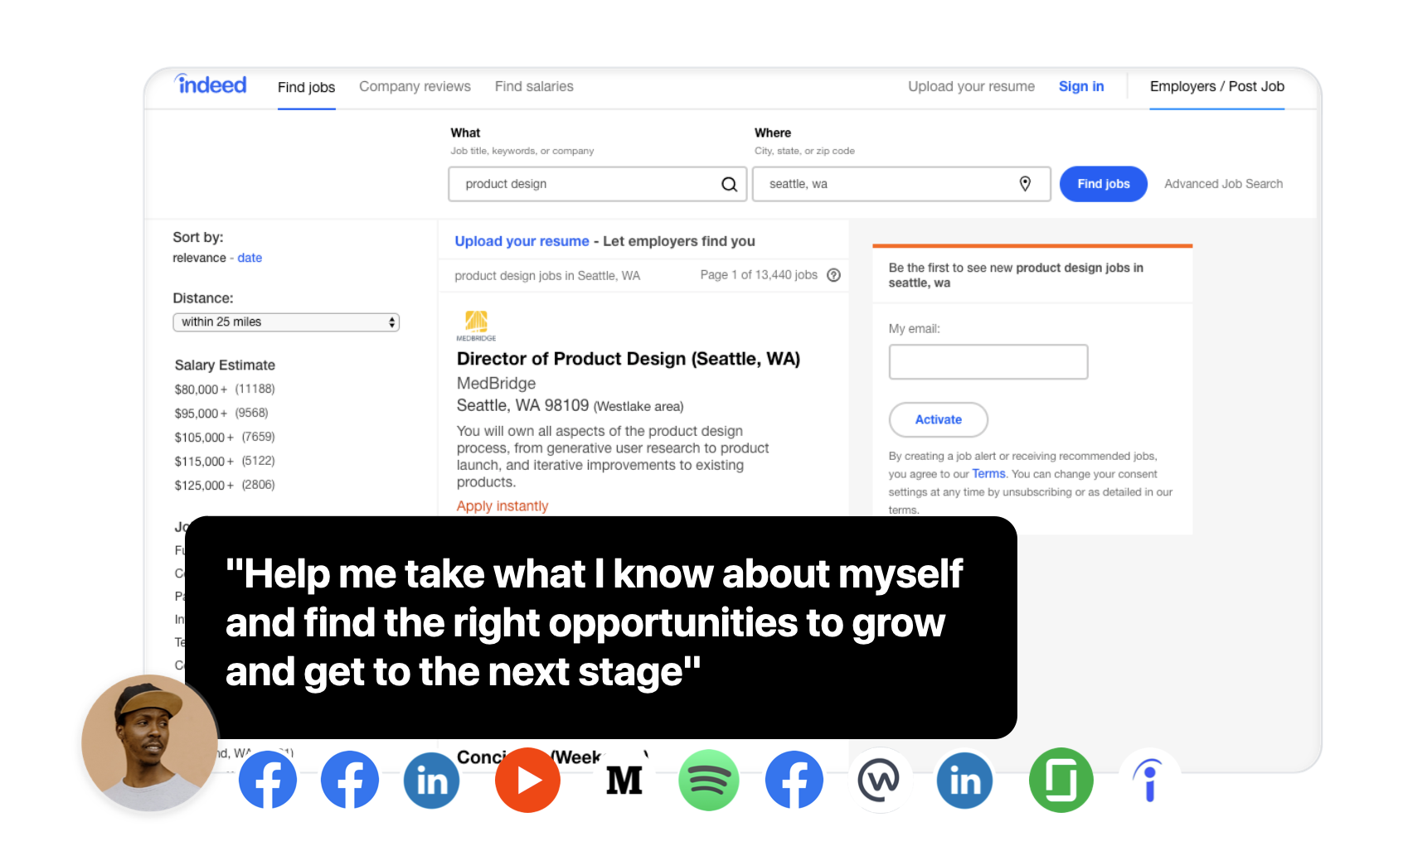Open the Director of Product Design job title
The image size is (1427, 851).
click(628, 359)
